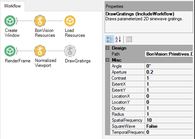Screen dimensions: 195x139
Task: Edit the TemporalFrequency value
Action: coord(169,132)
